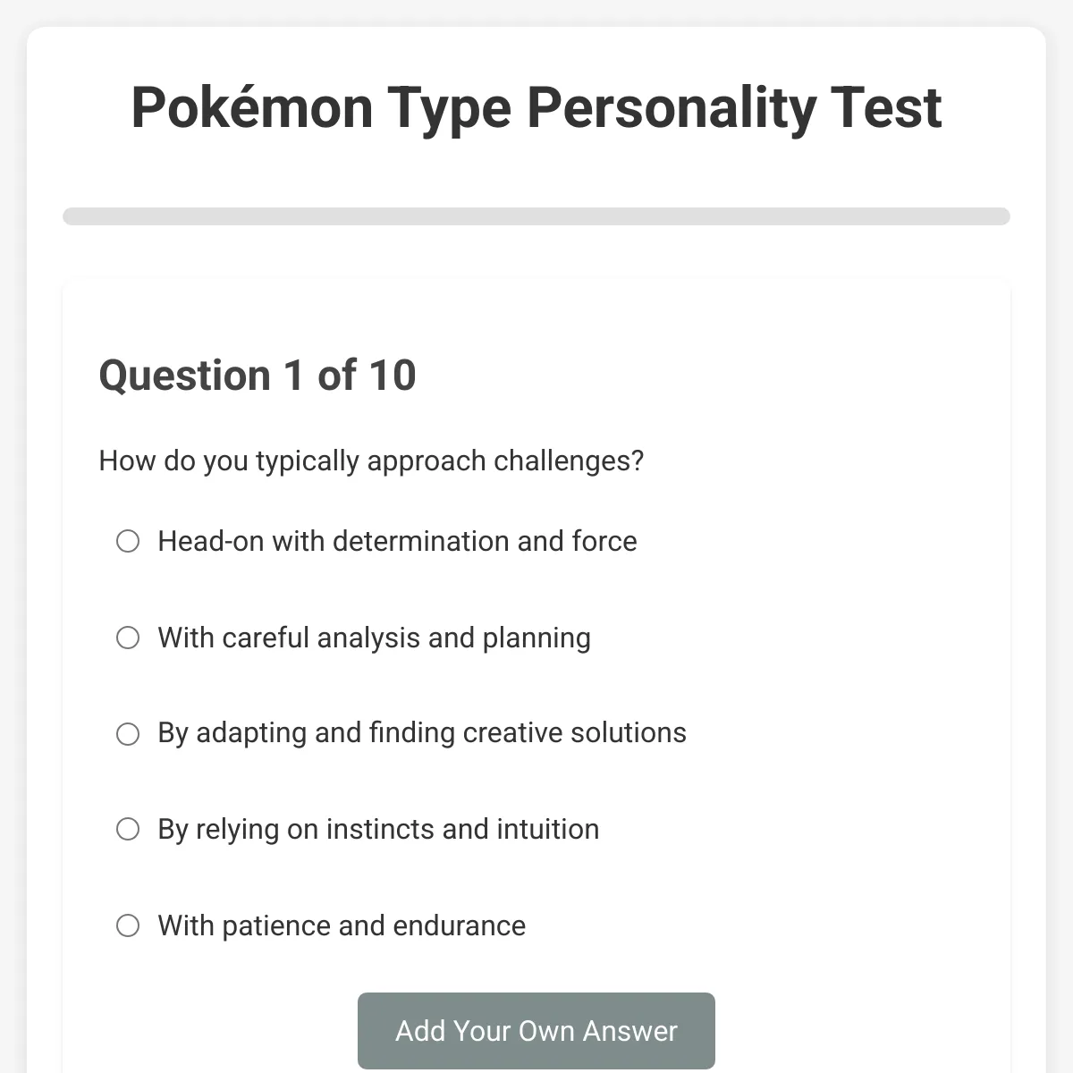Tick the circle beside the careful planning answer
Image resolution: width=1073 pixels, height=1073 pixels.
(x=128, y=638)
